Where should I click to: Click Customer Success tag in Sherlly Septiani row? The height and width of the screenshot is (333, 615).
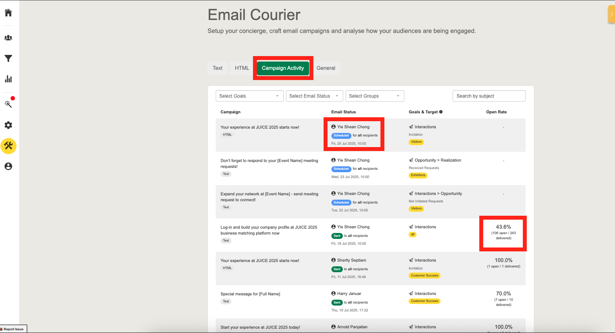coord(424,275)
